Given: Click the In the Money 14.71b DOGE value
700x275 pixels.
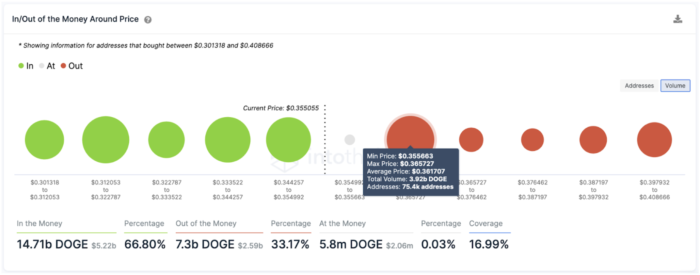Looking at the screenshot, I should pos(52,244).
